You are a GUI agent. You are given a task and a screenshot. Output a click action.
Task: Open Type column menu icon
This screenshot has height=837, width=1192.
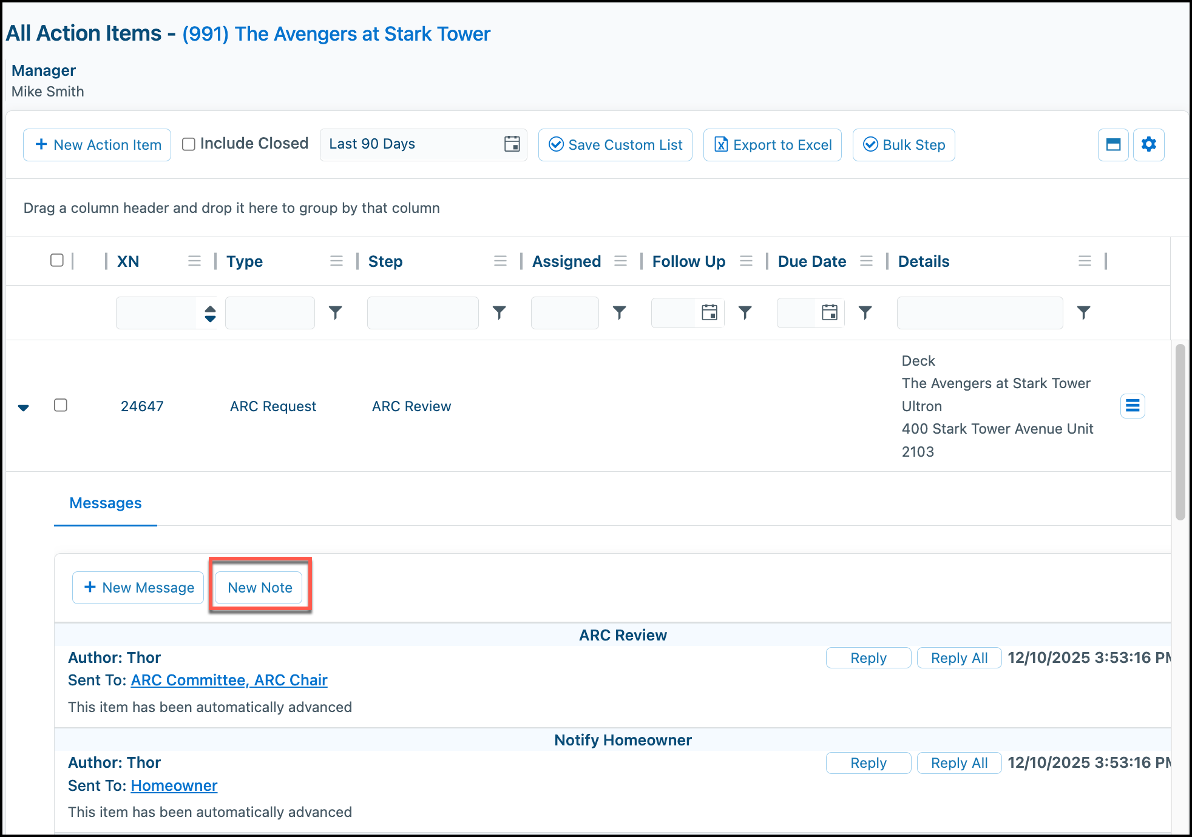[336, 261]
